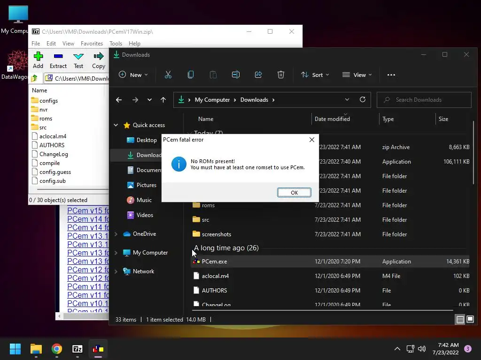
Task: Click the Share icon in Explorer toolbar
Action: [258, 75]
